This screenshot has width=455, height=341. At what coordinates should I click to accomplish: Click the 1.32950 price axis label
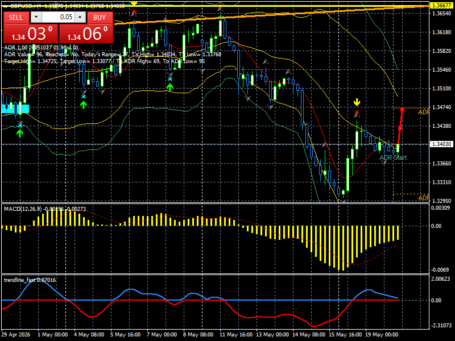coord(442,201)
